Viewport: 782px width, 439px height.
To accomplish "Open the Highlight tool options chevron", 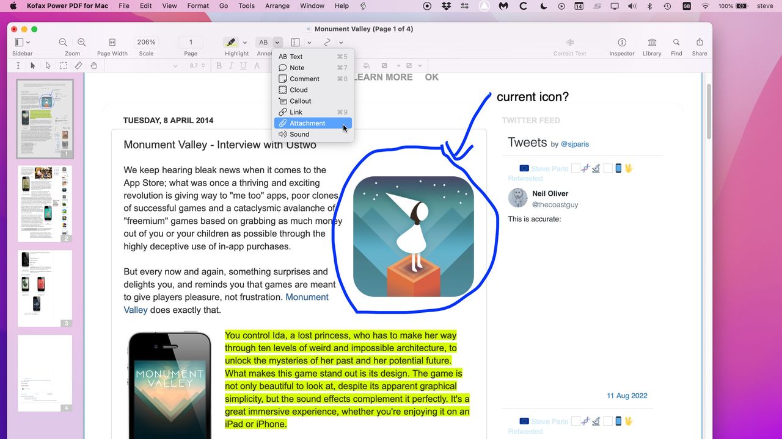I will coord(245,43).
